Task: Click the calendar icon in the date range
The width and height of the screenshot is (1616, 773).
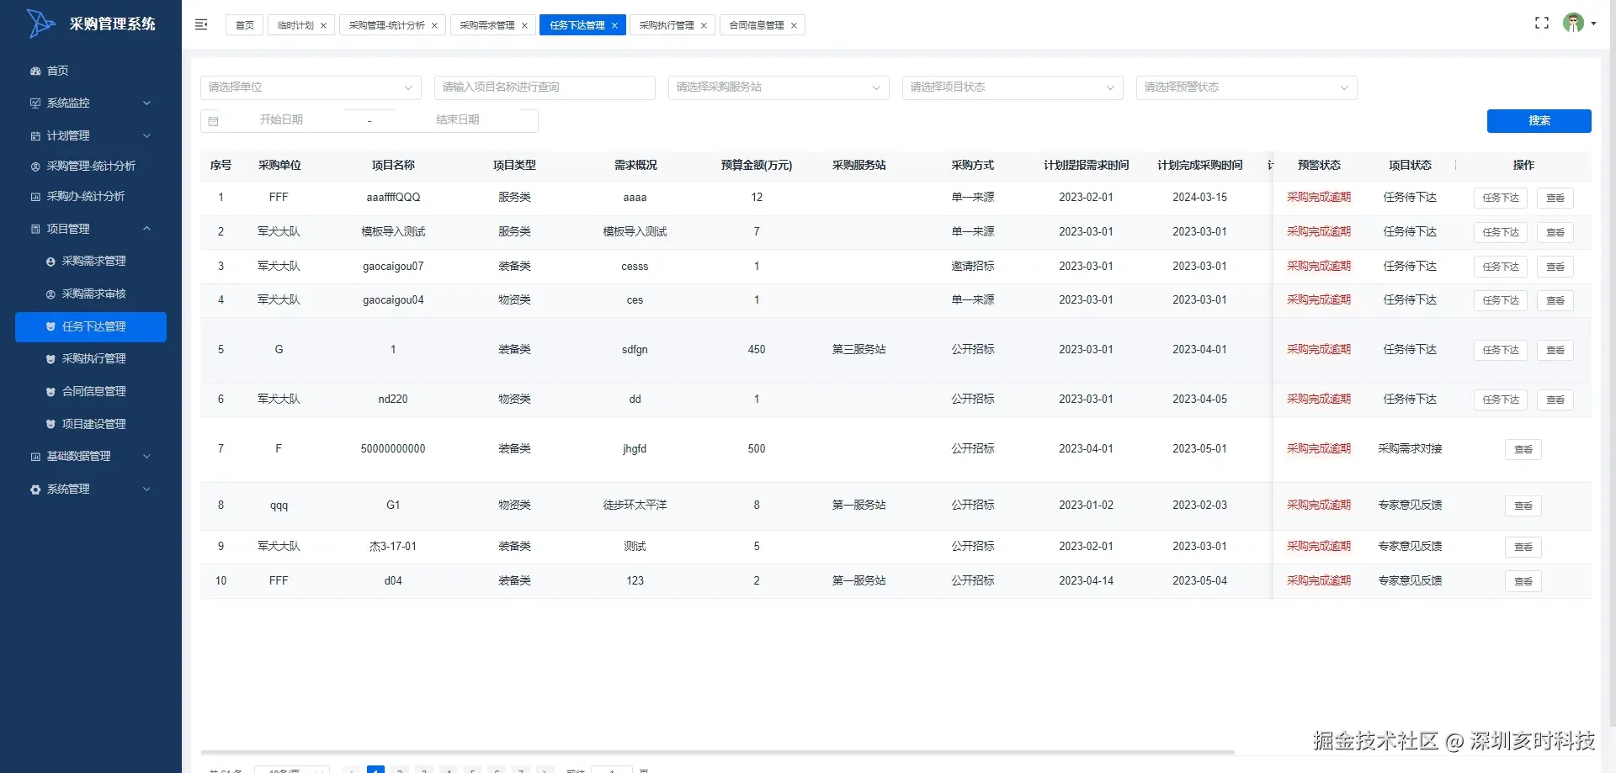Action: [213, 121]
